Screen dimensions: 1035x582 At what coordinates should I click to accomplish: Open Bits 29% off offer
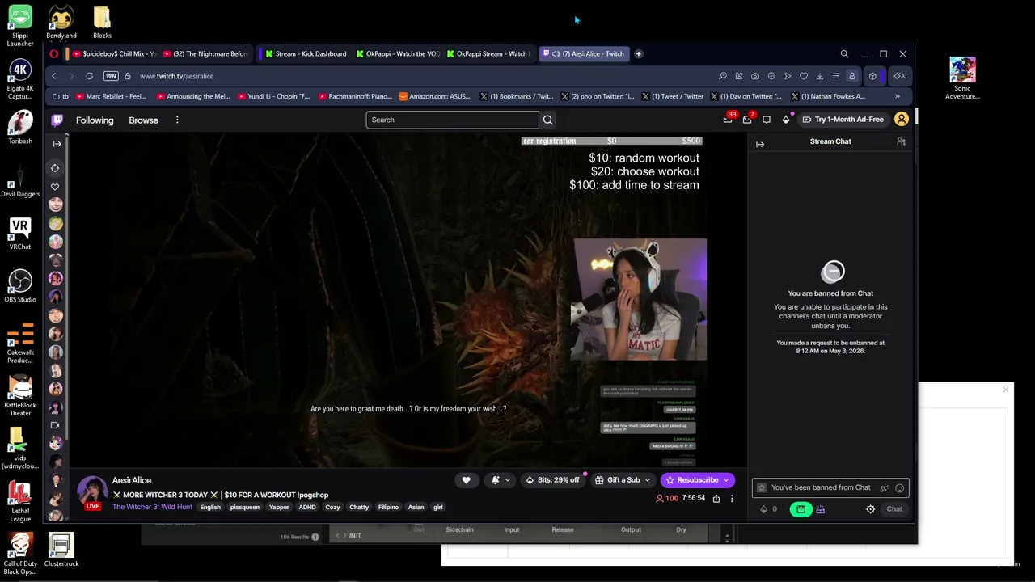click(552, 480)
